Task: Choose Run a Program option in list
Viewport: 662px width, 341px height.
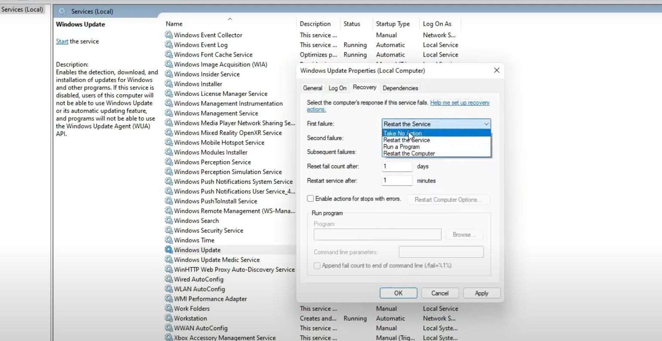Action: 436,147
